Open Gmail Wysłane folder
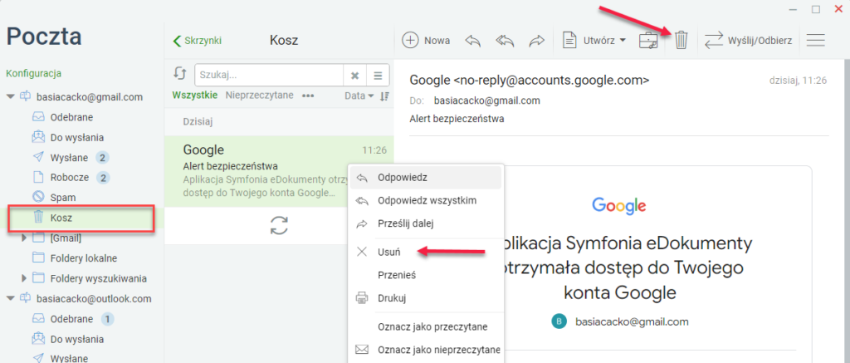 coord(69,158)
